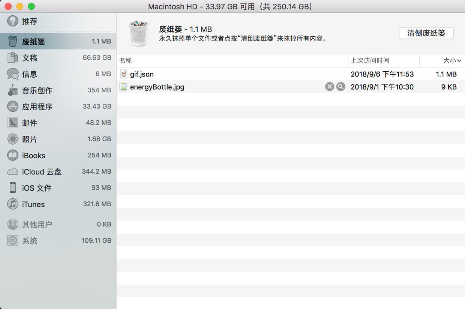
Task: Open the 照片 flower icon
Action: [x=13, y=139]
